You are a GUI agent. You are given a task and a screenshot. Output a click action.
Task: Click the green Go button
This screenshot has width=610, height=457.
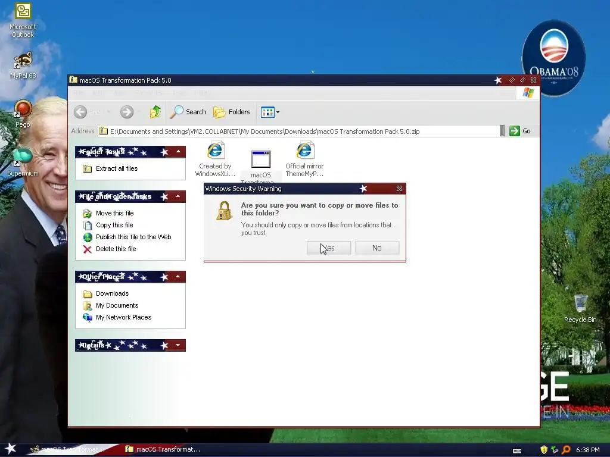pos(520,131)
